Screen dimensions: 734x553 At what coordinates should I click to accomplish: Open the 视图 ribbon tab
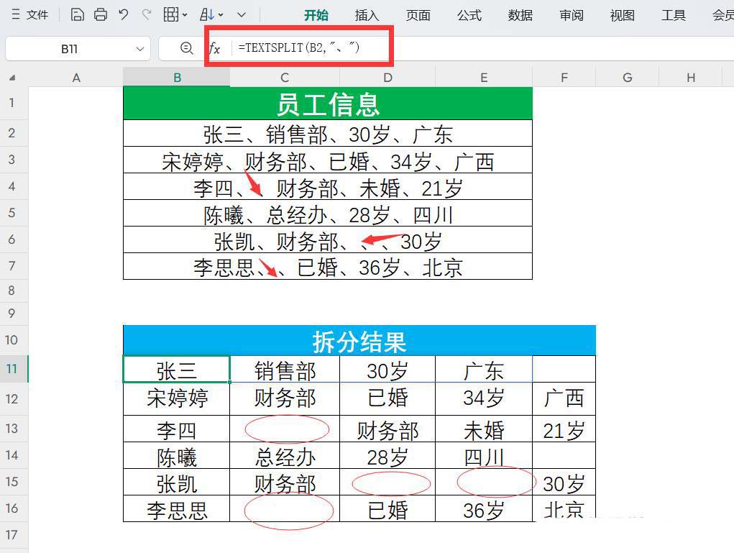tap(622, 15)
